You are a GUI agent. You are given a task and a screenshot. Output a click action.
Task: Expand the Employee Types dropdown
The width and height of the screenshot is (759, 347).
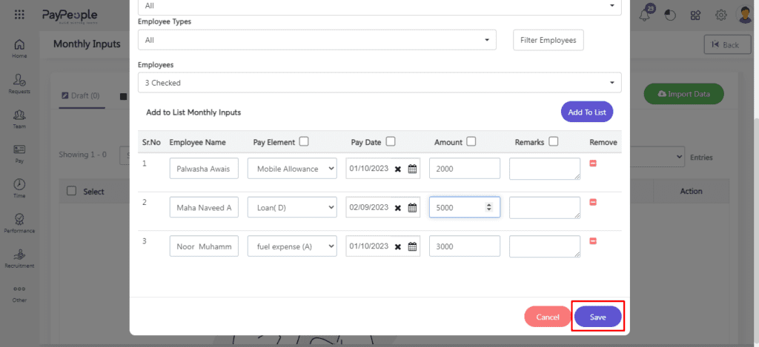click(316, 40)
